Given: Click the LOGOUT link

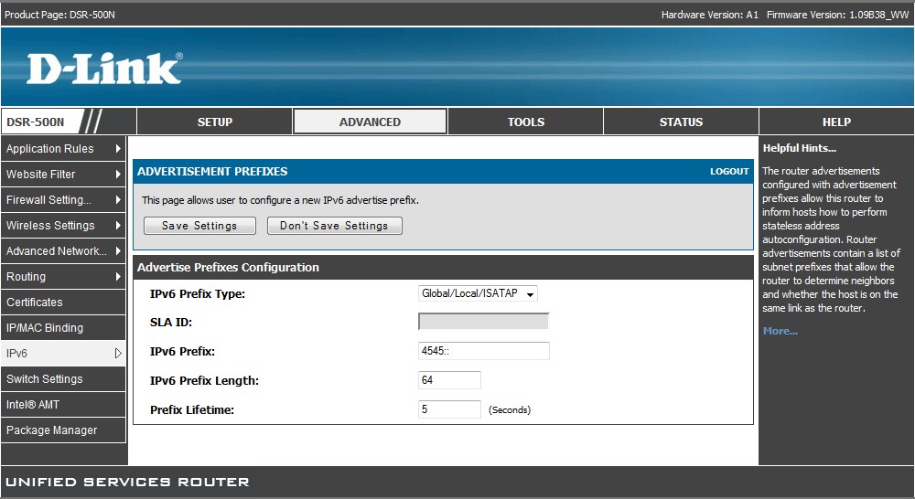Looking at the screenshot, I should pyautogui.click(x=729, y=172).
